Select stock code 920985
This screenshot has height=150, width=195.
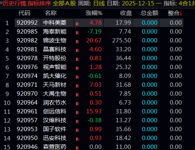click(27, 32)
